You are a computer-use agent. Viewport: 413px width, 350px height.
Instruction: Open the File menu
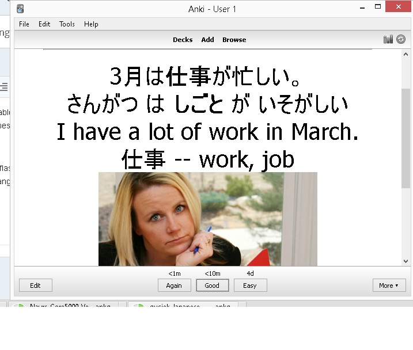click(24, 24)
